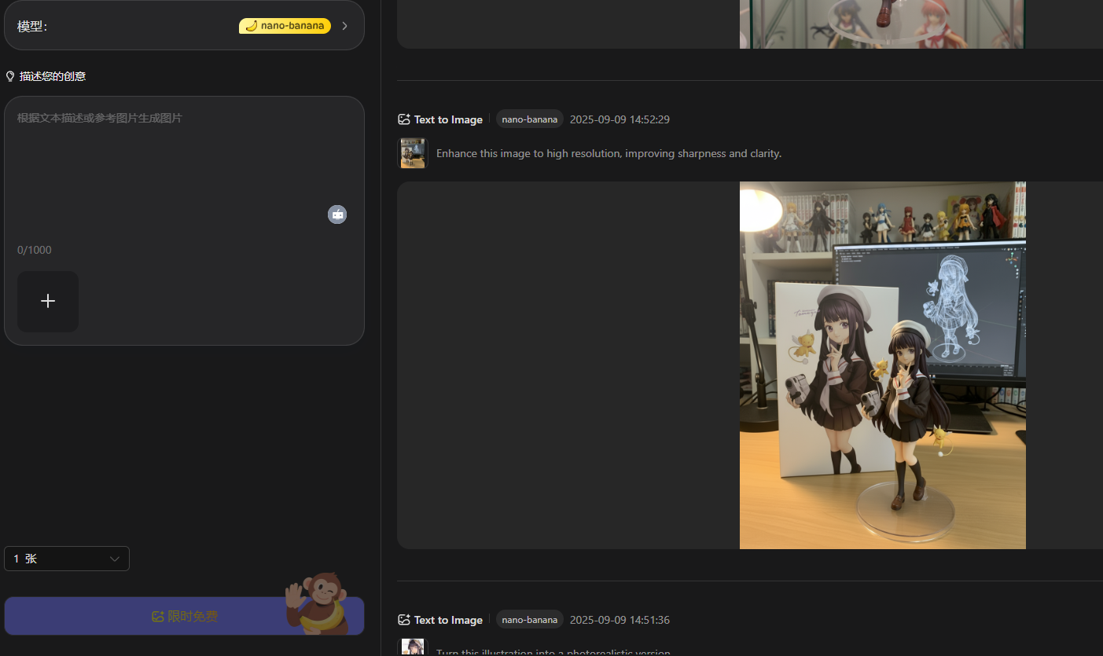Open the generated anime figure image
Image resolution: width=1103 pixels, height=656 pixels.
882,365
